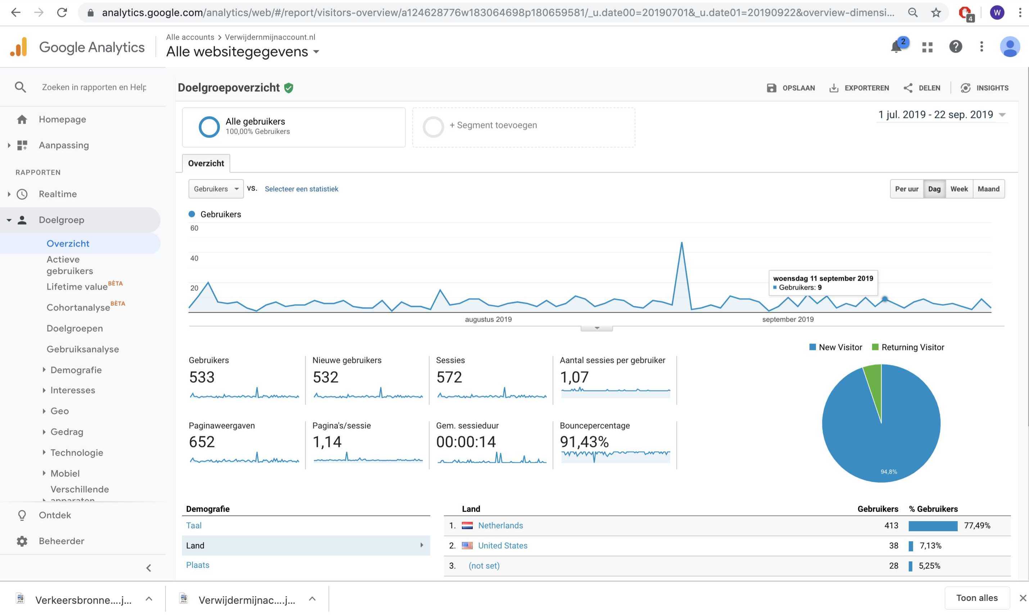The height and width of the screenshot is (616, 1029).
Task: Open the United States country link
Action: [x=503, y=546]
